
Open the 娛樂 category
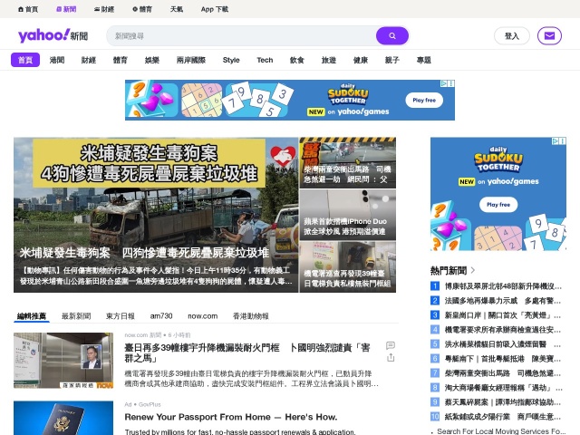152,60
